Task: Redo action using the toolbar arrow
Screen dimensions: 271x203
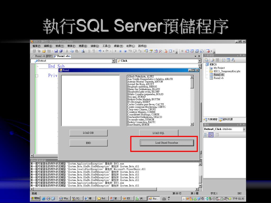Action: click(107, 51)
